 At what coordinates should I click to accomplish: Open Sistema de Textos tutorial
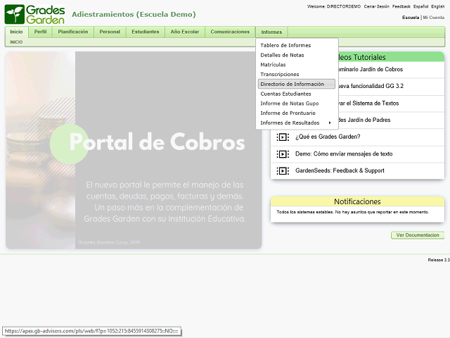[x=368, y=104]
